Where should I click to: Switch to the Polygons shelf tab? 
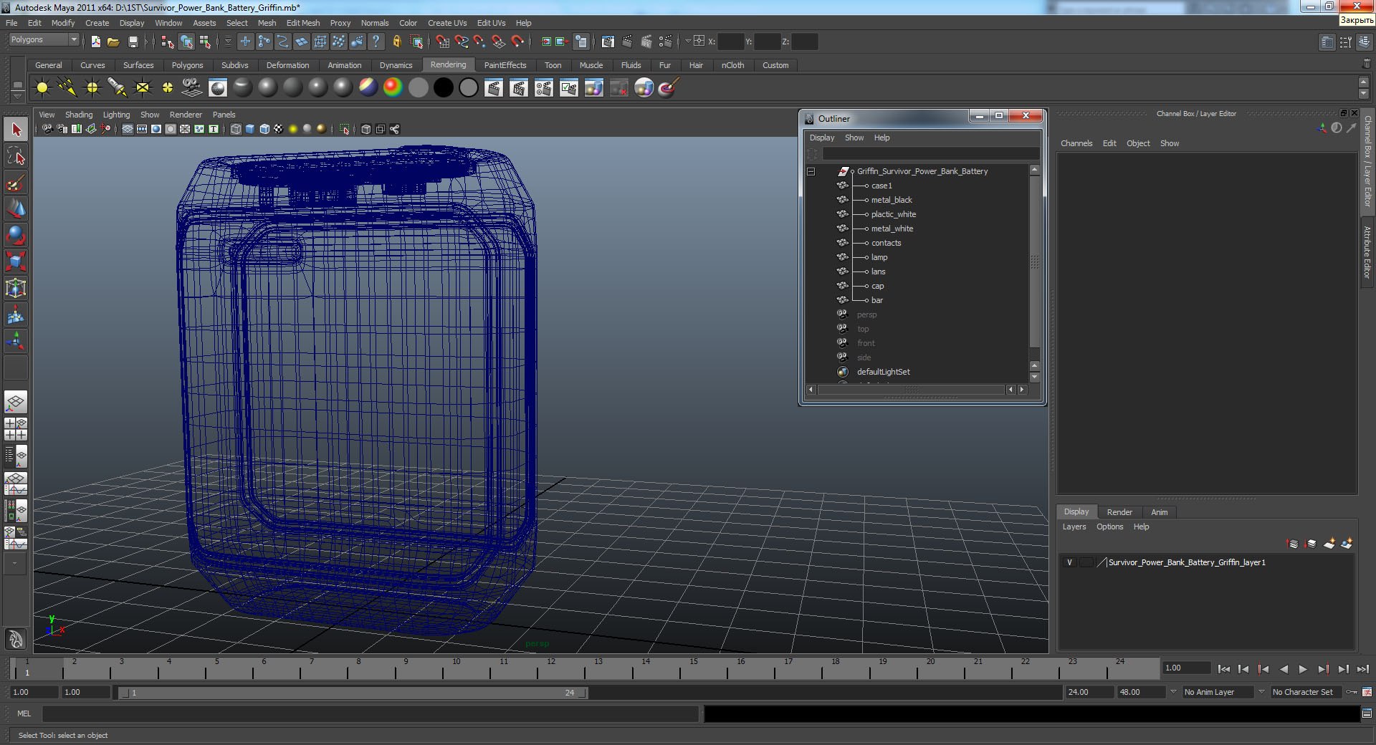click(188, 65)
